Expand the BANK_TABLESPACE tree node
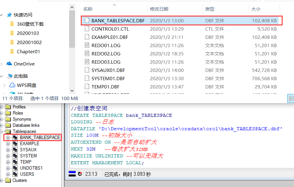 click(x=8, y=138)
